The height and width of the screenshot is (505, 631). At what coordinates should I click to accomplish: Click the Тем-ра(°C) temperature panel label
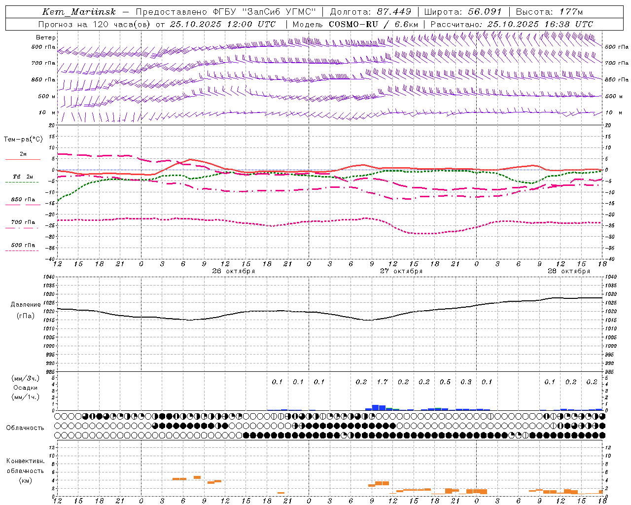pos(23,140)
